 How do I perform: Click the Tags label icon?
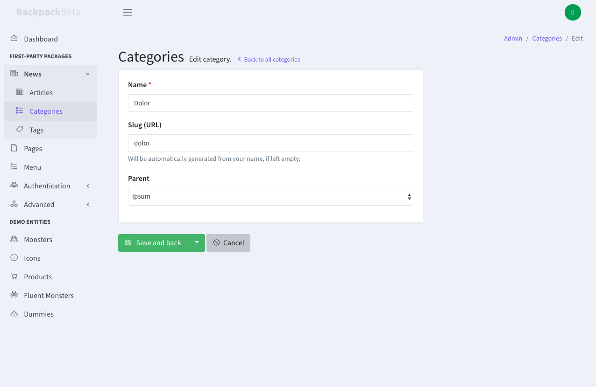20,130
